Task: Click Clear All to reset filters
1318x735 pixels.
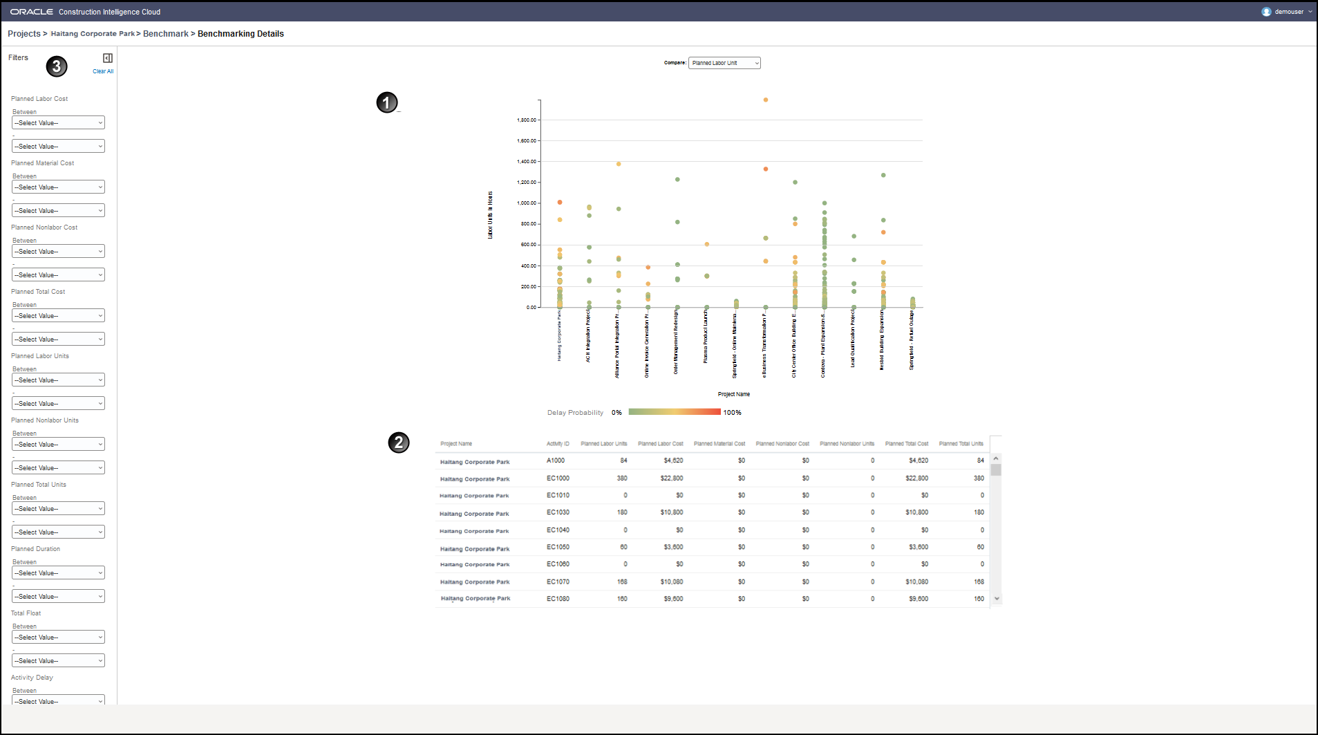Action: pos(102,71)
